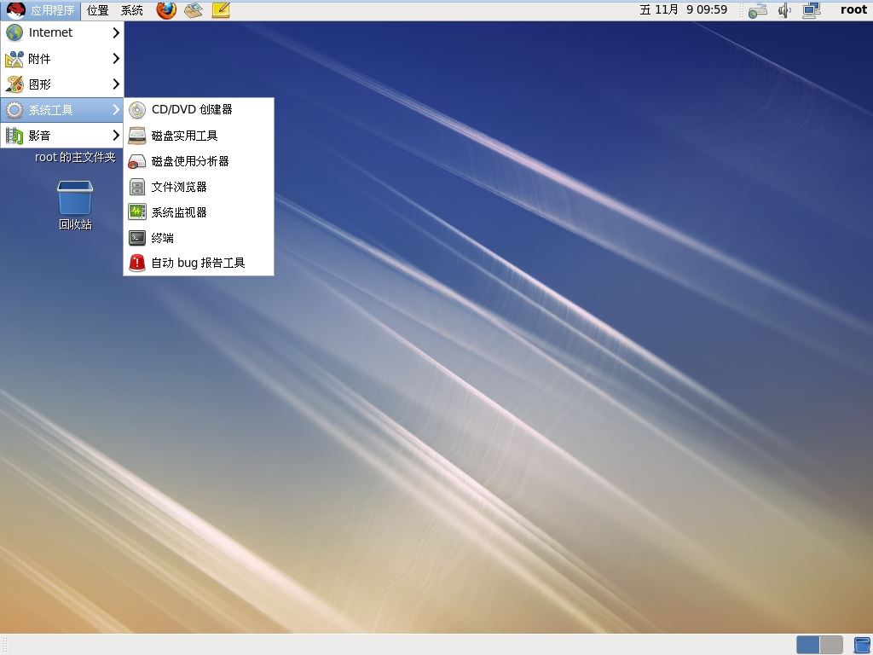The image size is (873, 655).
Task: Click the Internet globe icon
Action: coord(14,33)
